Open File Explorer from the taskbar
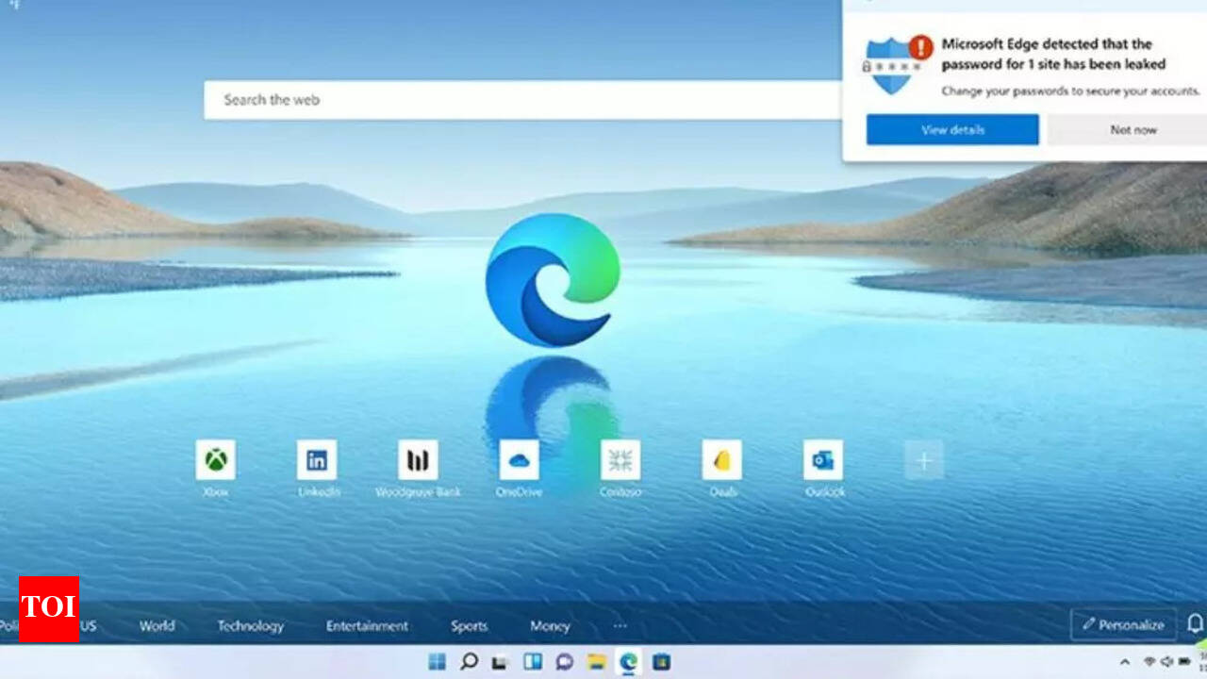This screenshot has height=679, width=1207. (596, 662)
